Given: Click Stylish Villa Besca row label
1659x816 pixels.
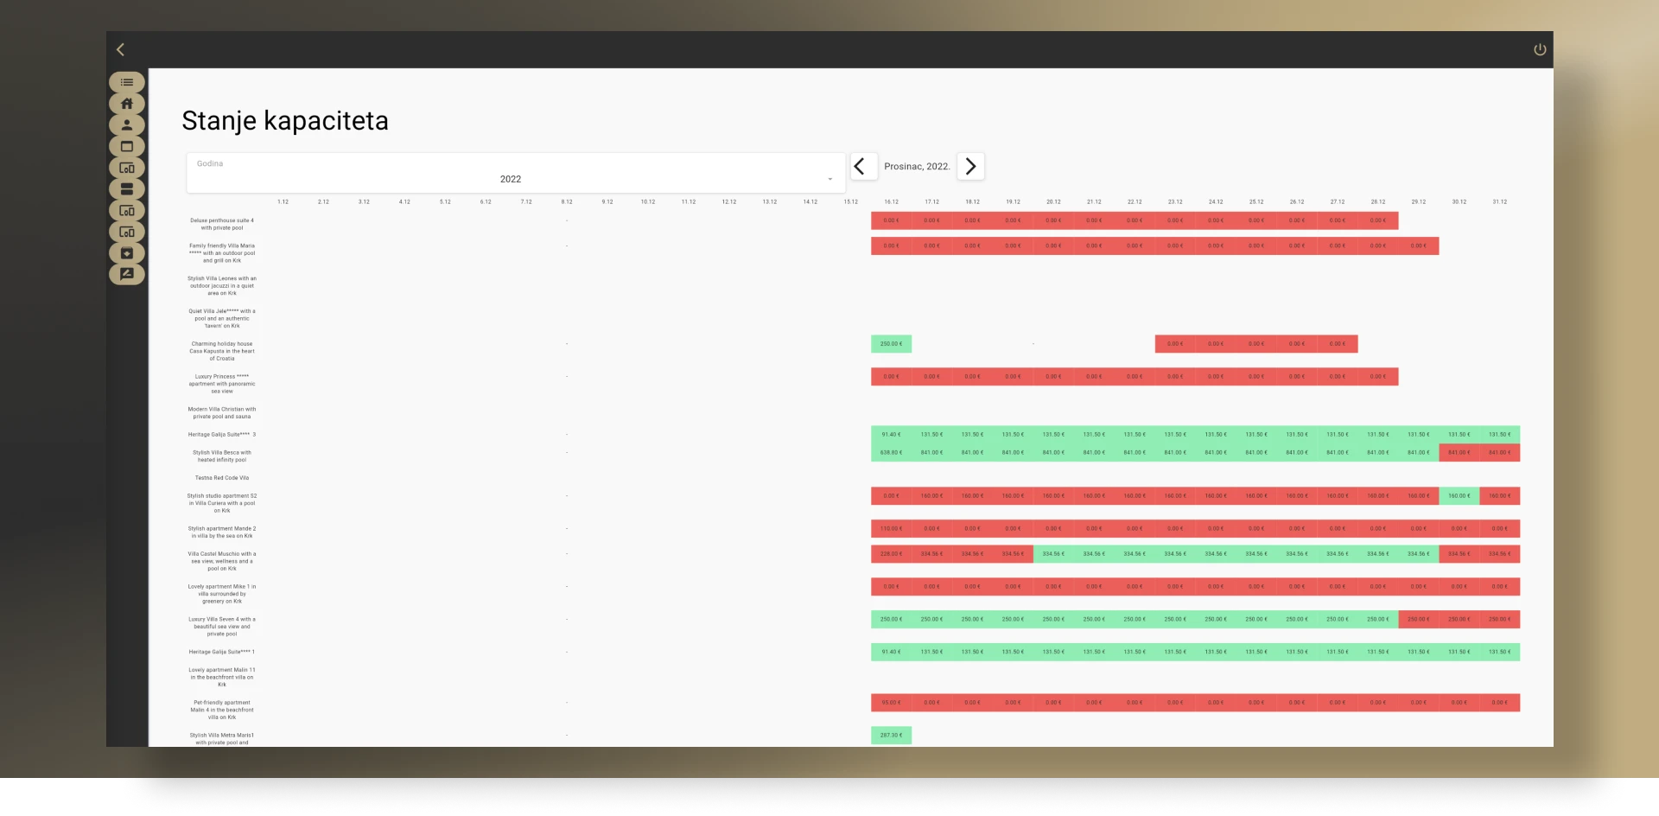Looking at the screenshot, I should click(222, 456).
